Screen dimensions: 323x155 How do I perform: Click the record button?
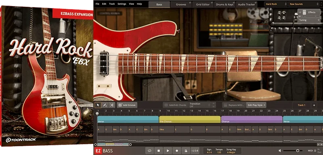coord(177,151)
